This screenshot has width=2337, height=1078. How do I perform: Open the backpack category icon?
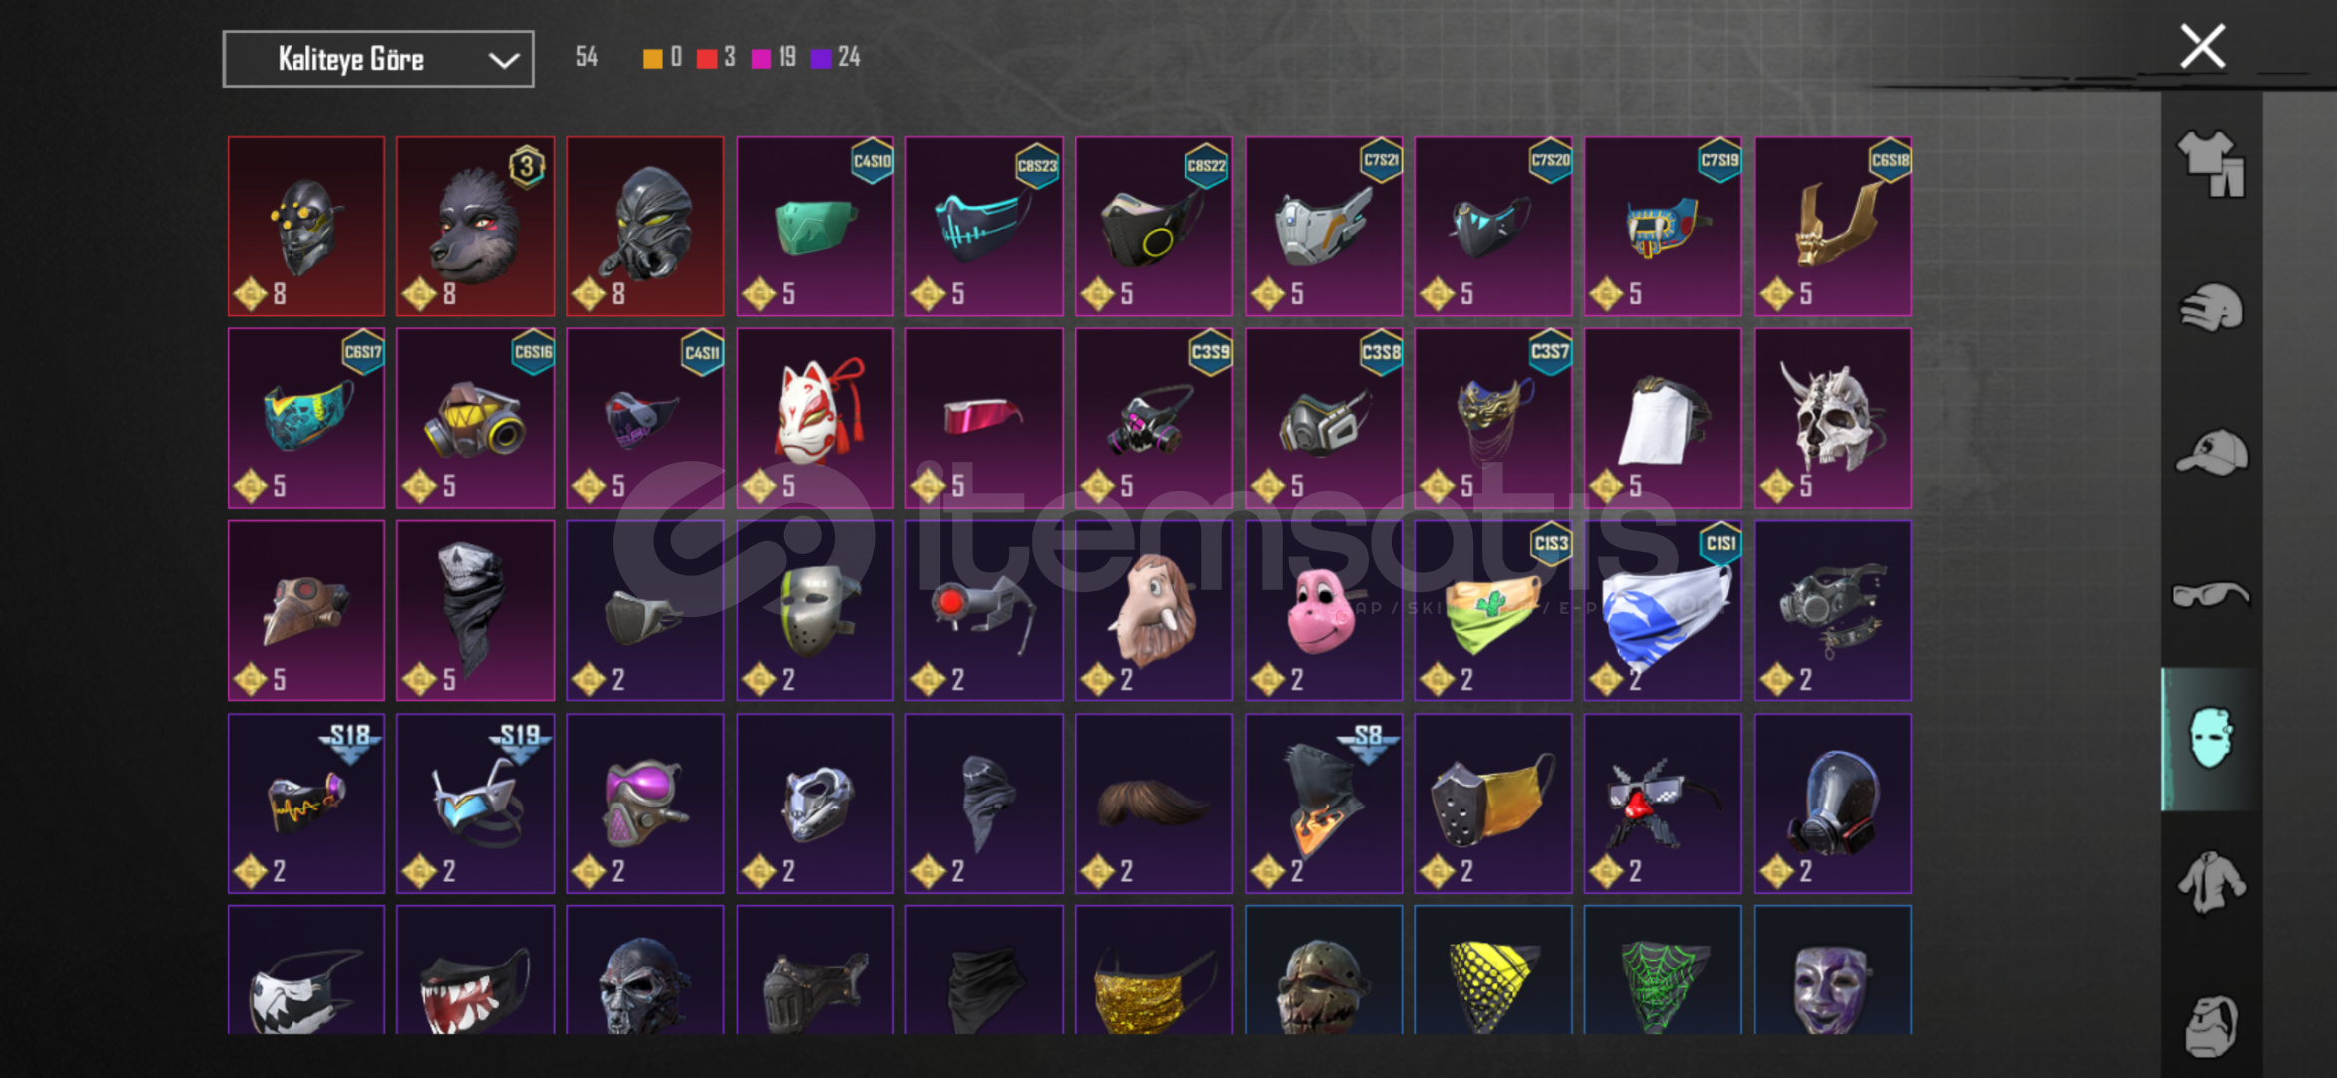2211,1025
